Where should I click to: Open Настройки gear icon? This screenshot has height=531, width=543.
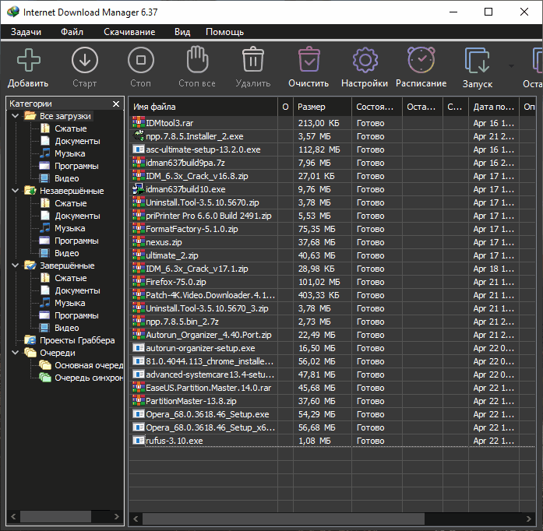[365, 60]
